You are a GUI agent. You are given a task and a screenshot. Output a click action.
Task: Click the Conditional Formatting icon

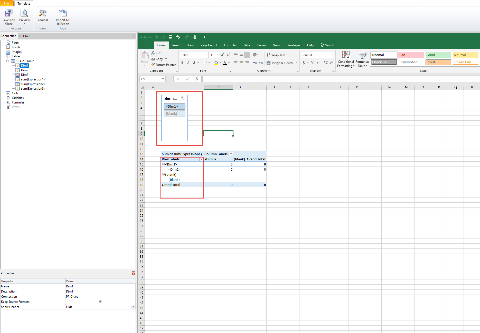click(346, 56)
